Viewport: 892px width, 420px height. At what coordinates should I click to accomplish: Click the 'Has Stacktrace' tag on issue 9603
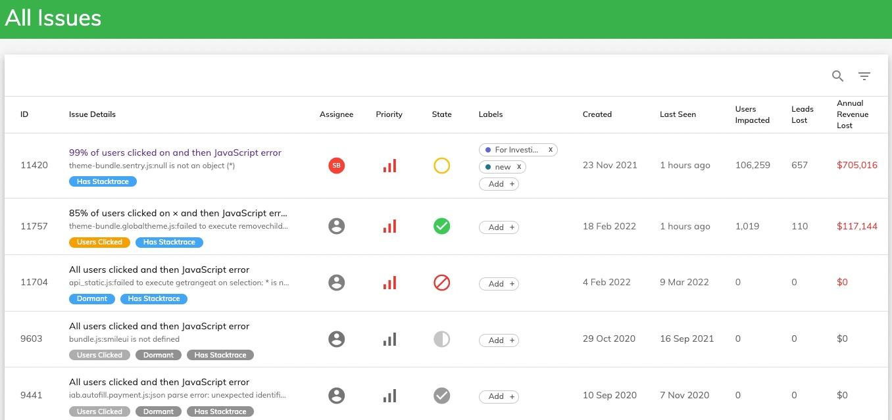point(220,355)
